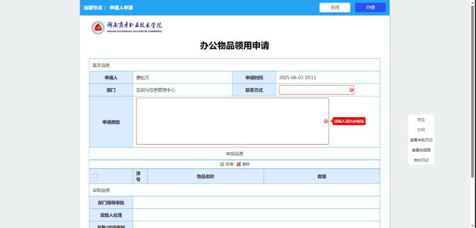This screenshot has height=228, width=476.
Task: Click the 数量 column header
Action: (322, 176)
